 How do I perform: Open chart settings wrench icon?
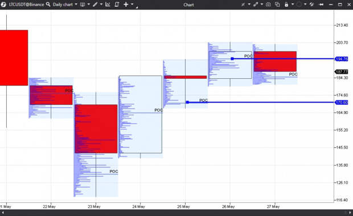(x=312, y=5)
